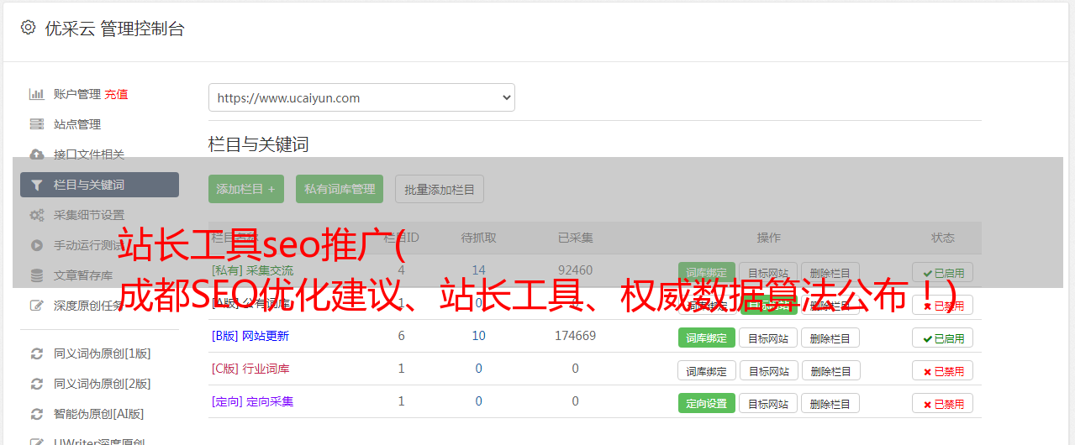This screenshot has height=445, width=1075.
Task: Click the 待抓取 column header
Action: [478, 238]
